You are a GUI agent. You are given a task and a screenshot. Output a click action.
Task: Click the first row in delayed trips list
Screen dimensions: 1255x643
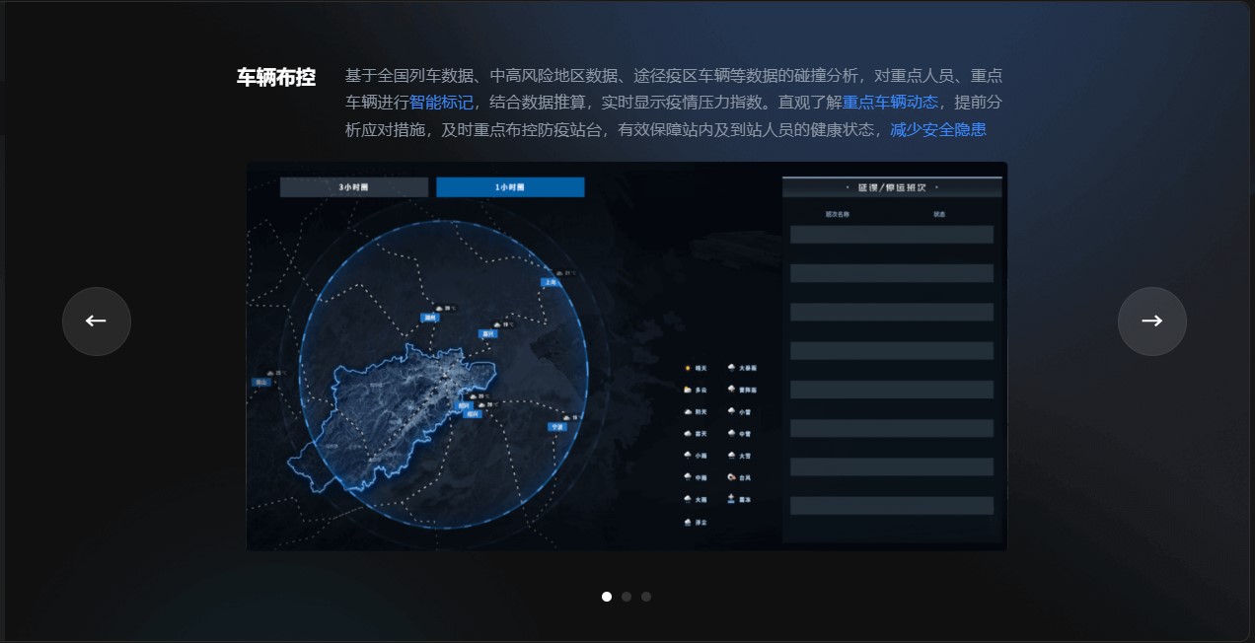pos(891,235)
